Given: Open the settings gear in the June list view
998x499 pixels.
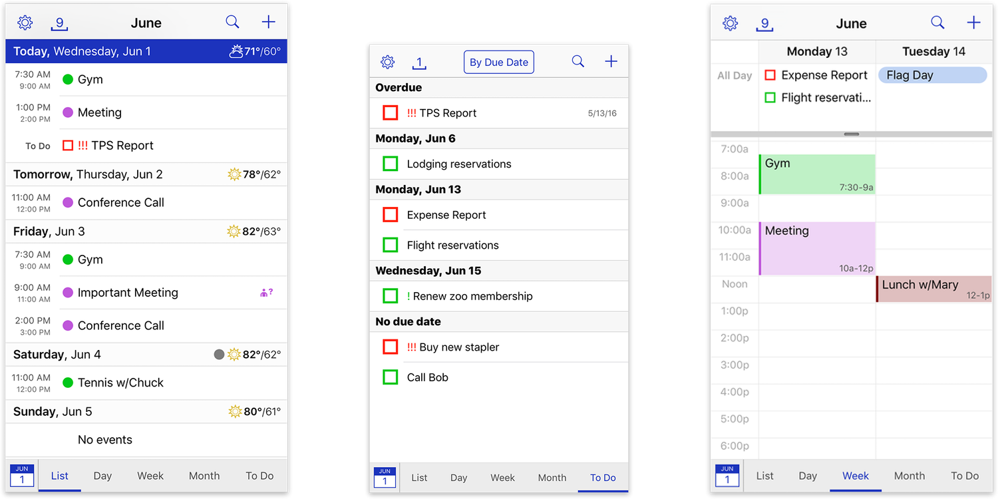Looking at the screenshot, I should point(25,22).
